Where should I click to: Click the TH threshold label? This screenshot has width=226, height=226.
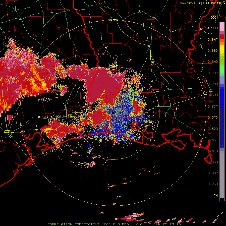pos(216,196)
